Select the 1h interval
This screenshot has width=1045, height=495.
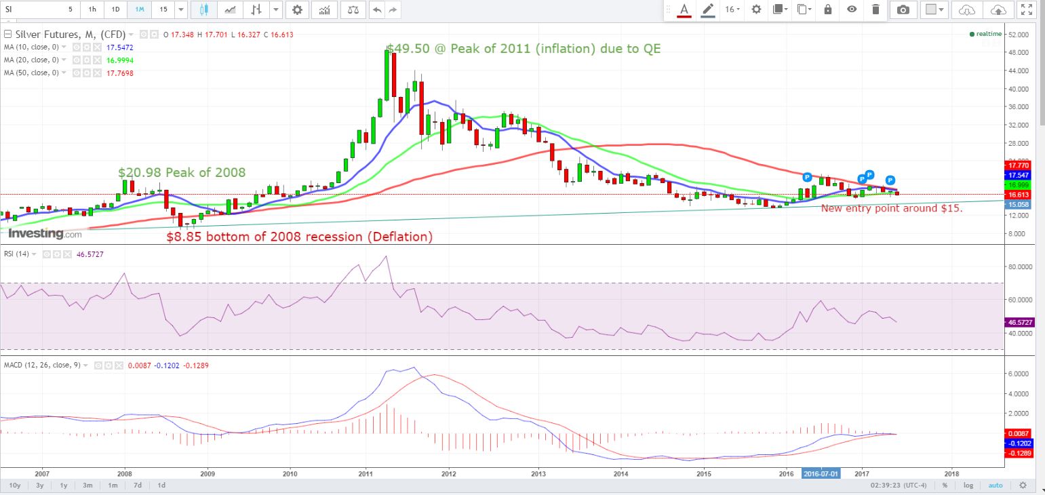[92, 9]
